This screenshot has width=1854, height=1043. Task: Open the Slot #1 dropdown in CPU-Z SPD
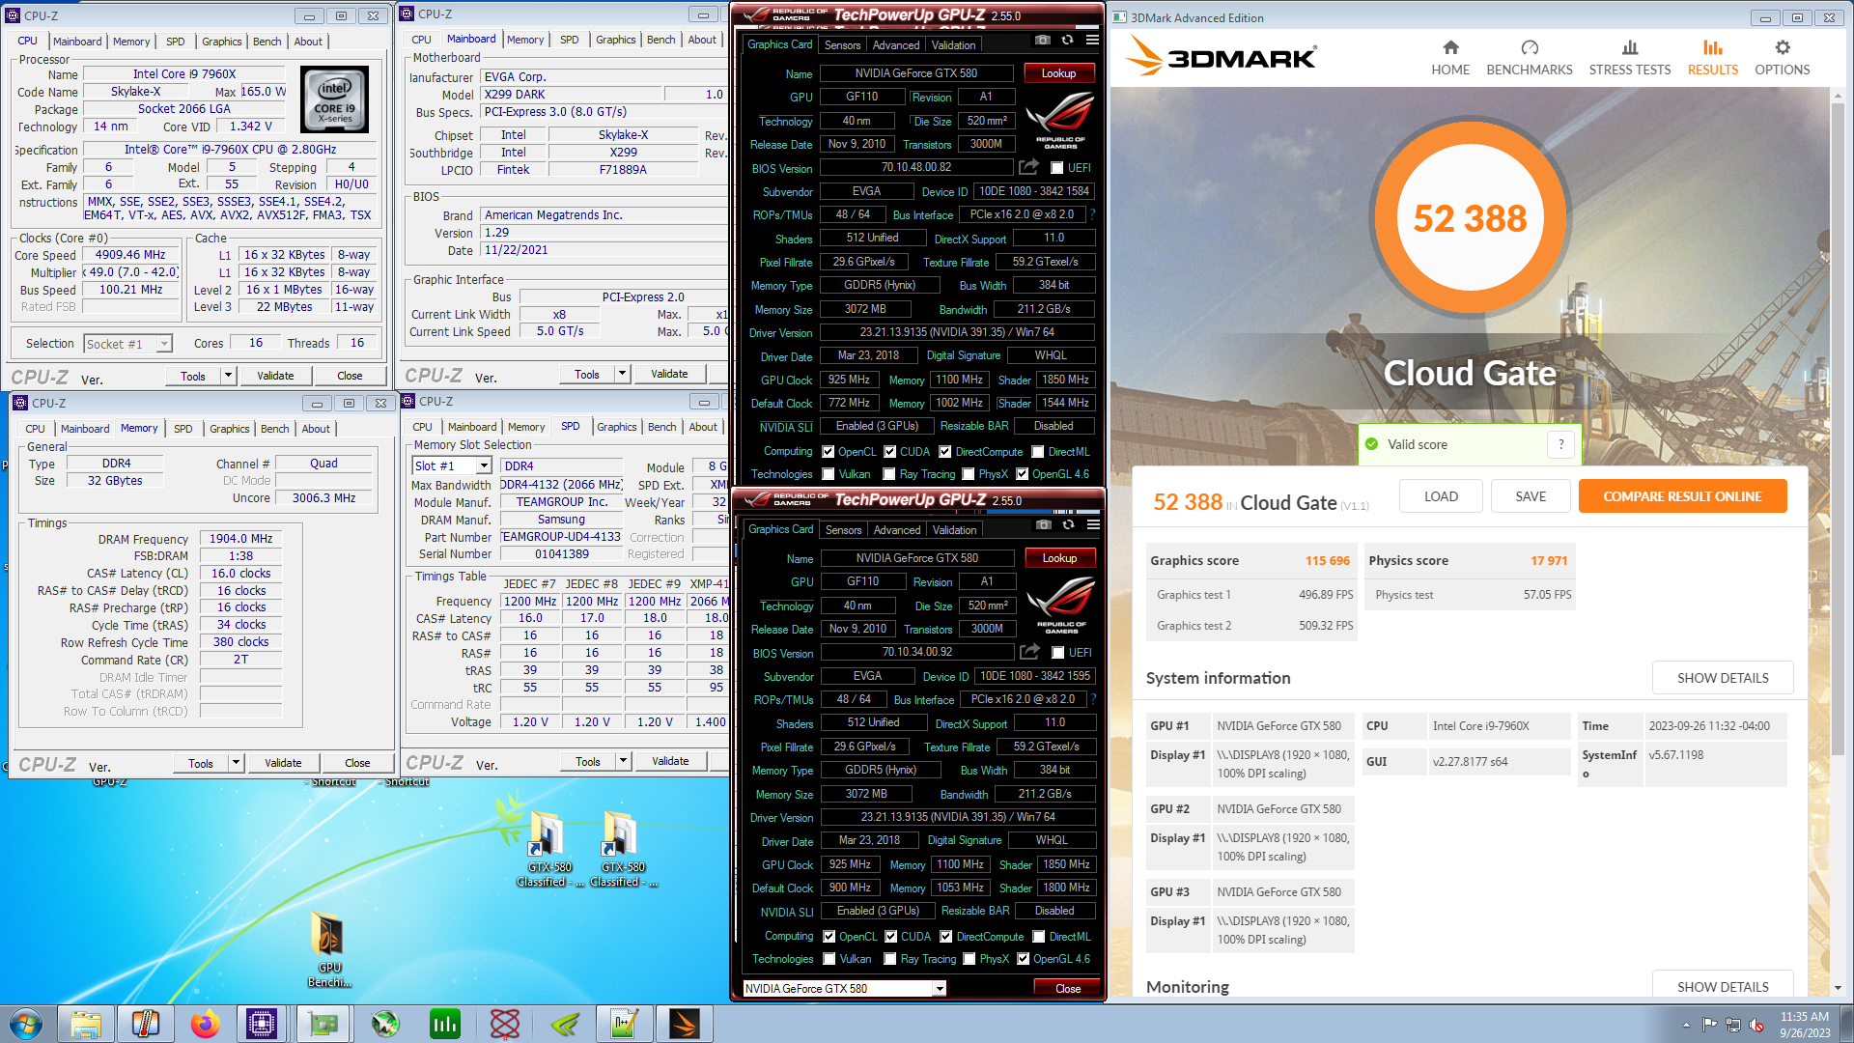(x=451, y=465)
